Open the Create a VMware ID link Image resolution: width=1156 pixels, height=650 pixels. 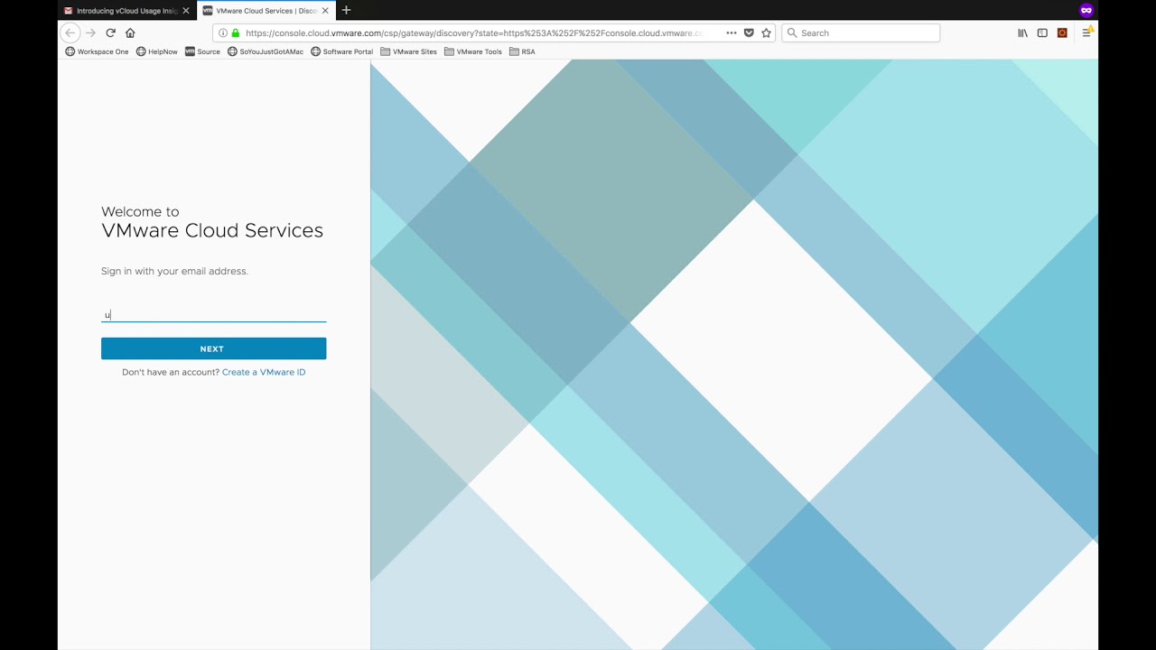point(263,372)
